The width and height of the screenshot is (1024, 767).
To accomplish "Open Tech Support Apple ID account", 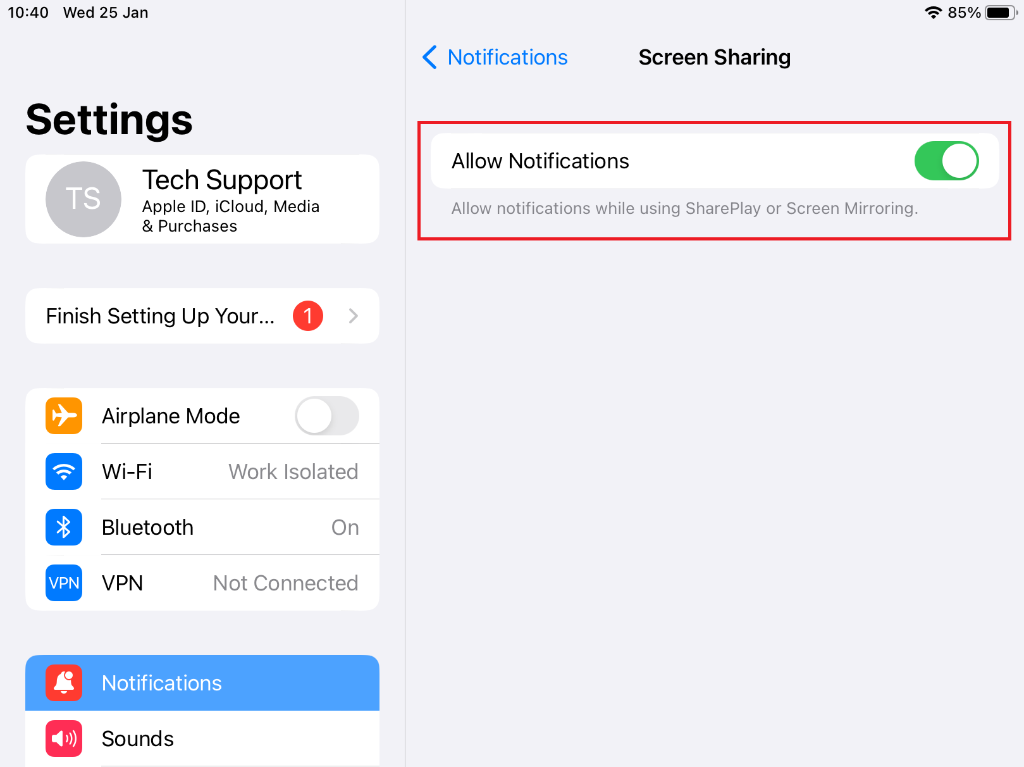I will [202, 199].
